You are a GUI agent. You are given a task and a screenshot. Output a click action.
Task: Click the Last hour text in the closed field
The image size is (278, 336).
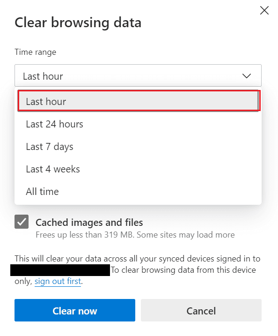pyautogui.click(x=43, y=76)
